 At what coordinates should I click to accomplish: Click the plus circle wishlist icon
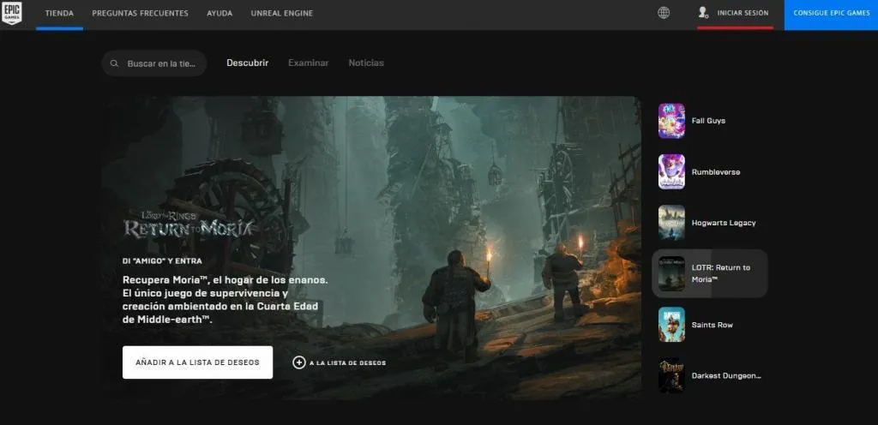point(299,362)
